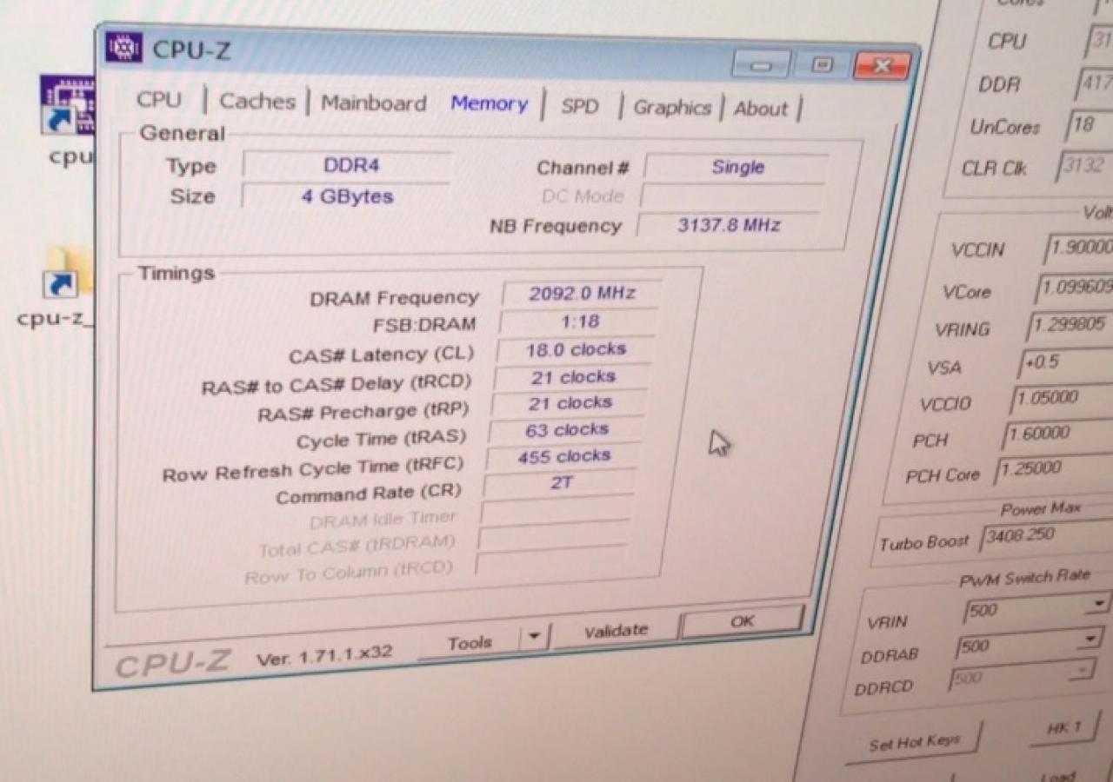Click the VCCIN voltage input field

pyautogui.click(x=1078, y=247)
